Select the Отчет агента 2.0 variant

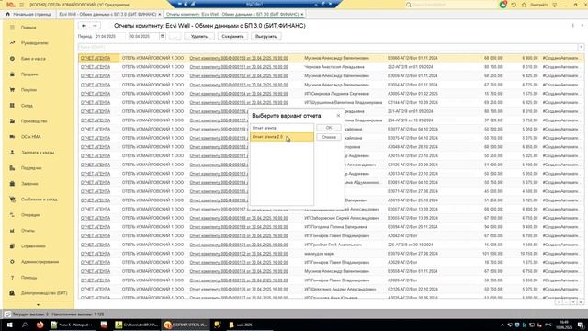point(282,137)
